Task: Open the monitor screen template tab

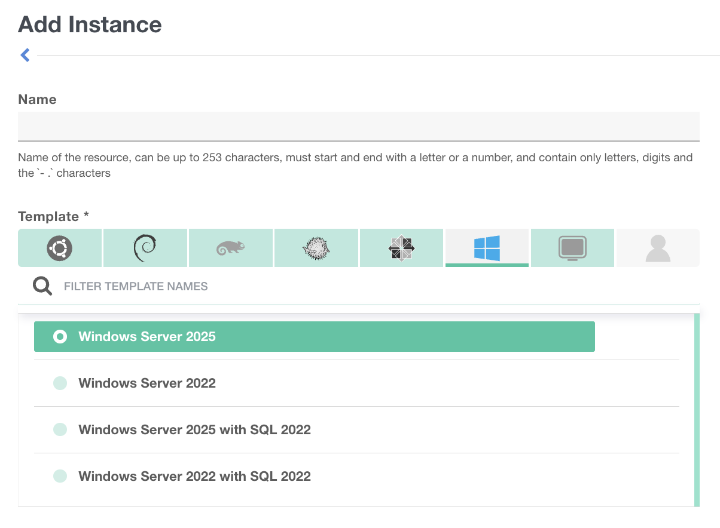Action: [572, 248]
